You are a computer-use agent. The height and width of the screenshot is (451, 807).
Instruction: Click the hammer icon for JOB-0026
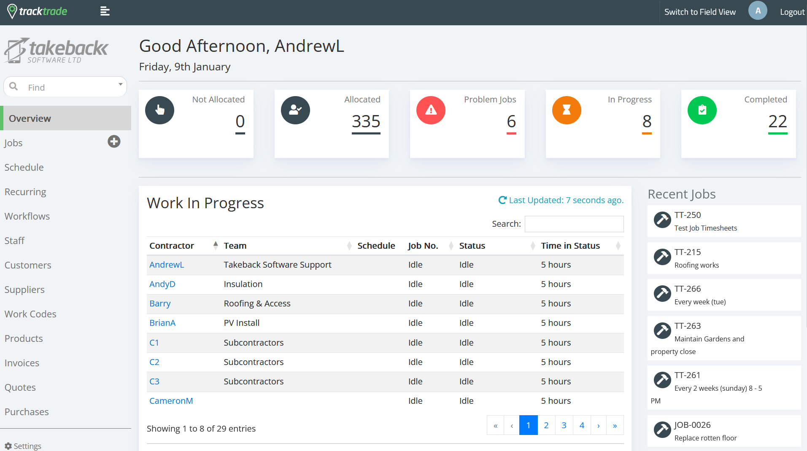(x=662, y=430)
